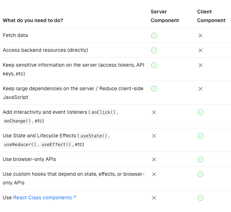Click the useReducer() code snippet
Viewport: 231px width, 212px height.
20,145
